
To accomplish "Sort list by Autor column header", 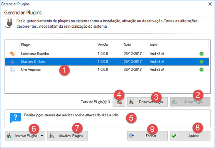I will pyautogui.click(x=171, y=45).
